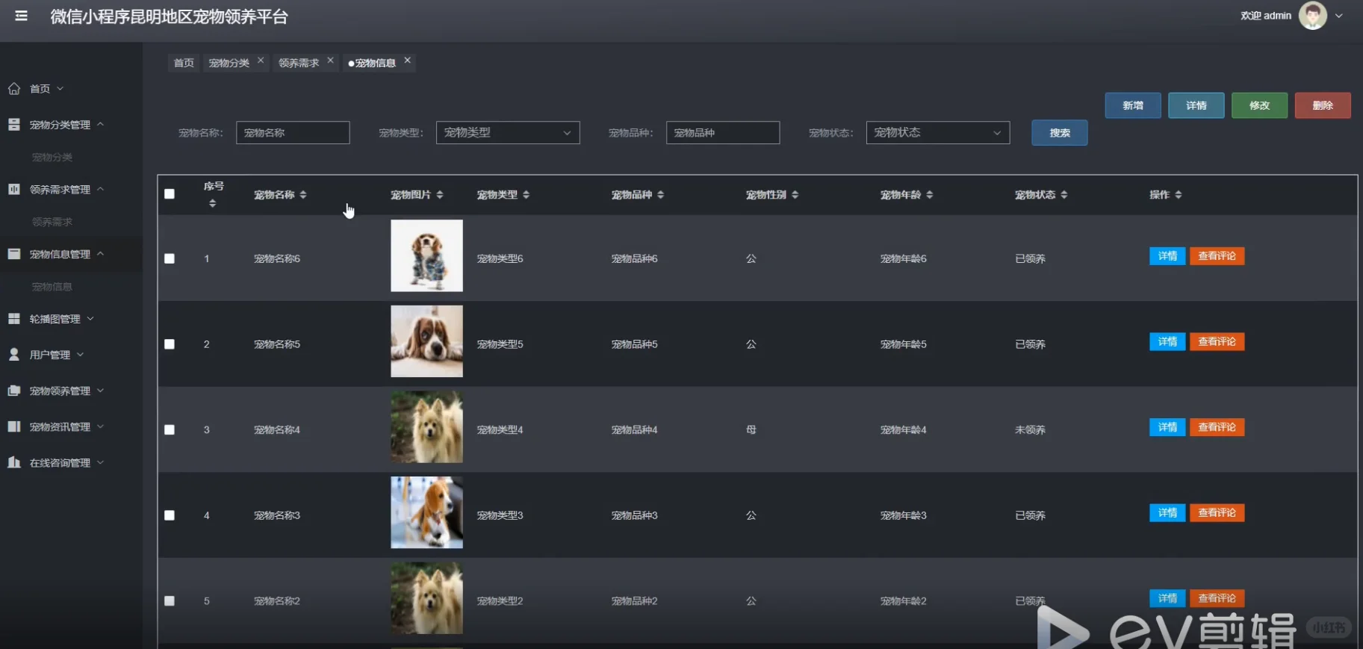Screen dimensions: 1363x649
Task: Toggle the hamburger sidebar menu icon
Action: [21, 16]
